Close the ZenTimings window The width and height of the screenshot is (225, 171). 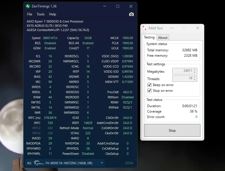tap(131, 6)
